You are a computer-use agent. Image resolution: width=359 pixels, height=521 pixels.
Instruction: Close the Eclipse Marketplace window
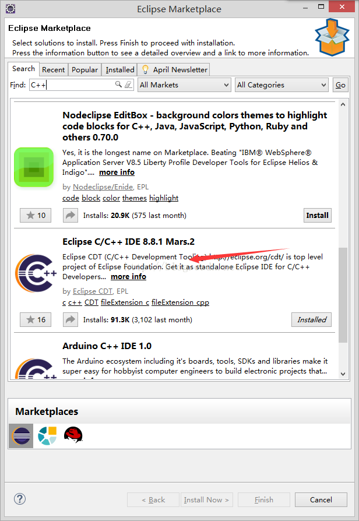tap(342, 6)
